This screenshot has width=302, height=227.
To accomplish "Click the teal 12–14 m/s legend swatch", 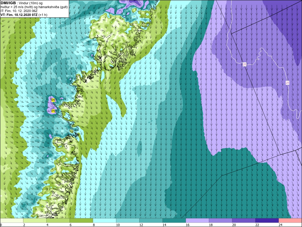I will [x=151, y=220].
